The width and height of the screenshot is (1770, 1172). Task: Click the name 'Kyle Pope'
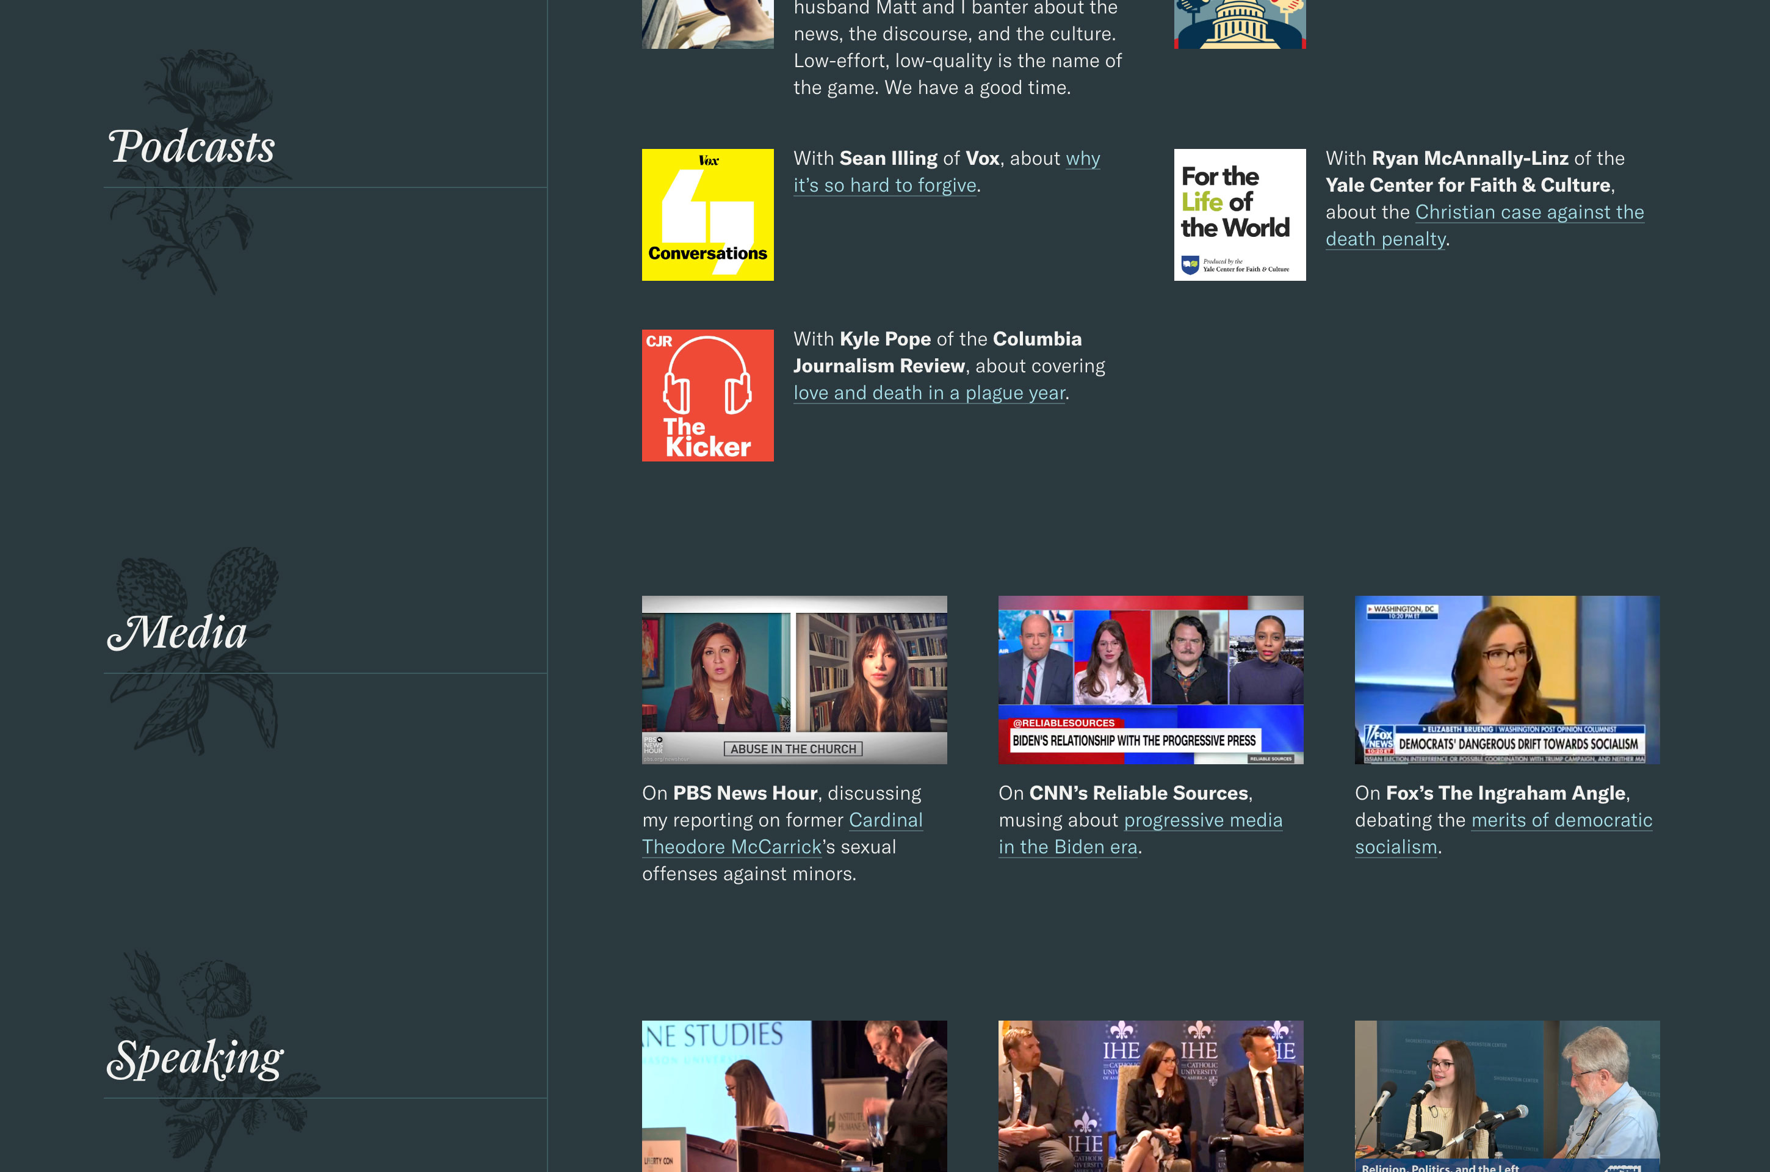click(886, 339)
